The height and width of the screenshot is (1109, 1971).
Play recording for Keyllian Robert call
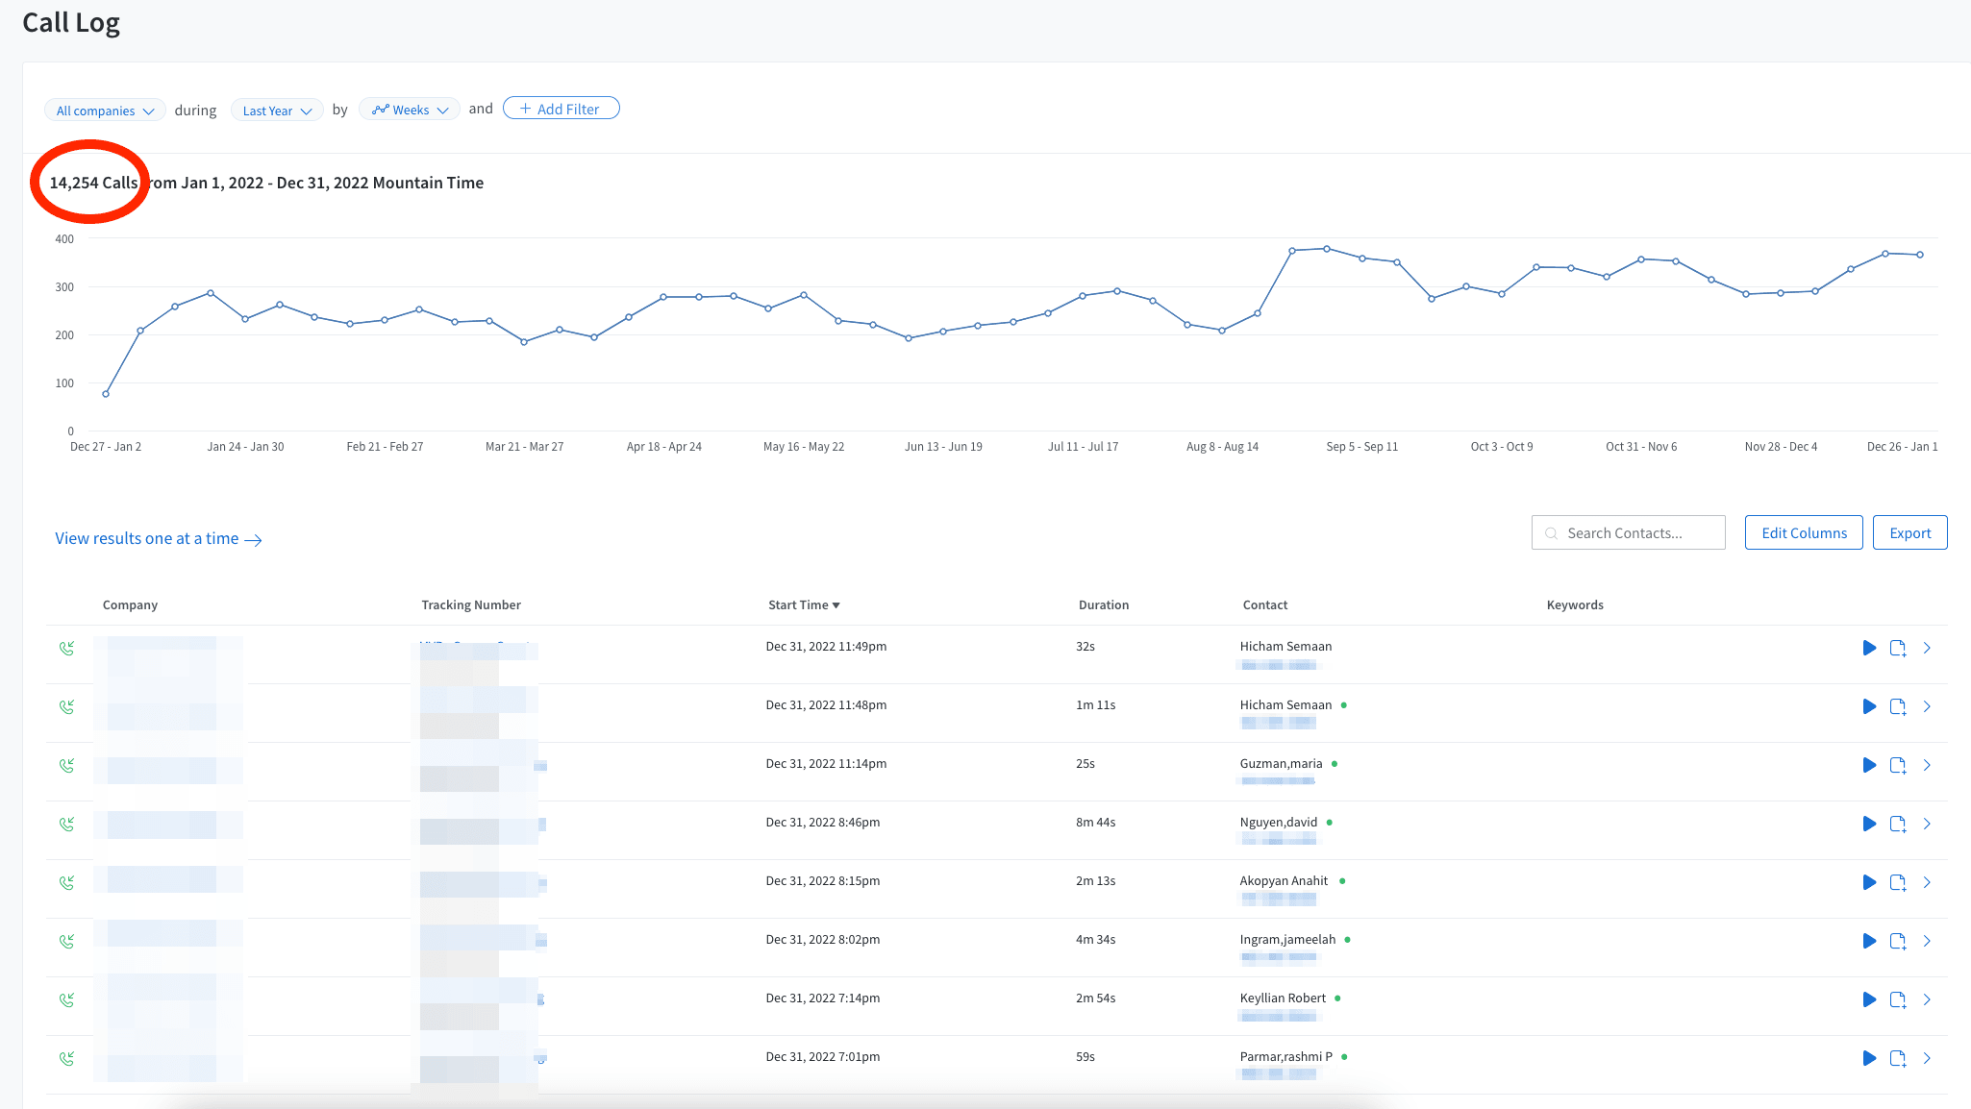[x=1869, y=999]
